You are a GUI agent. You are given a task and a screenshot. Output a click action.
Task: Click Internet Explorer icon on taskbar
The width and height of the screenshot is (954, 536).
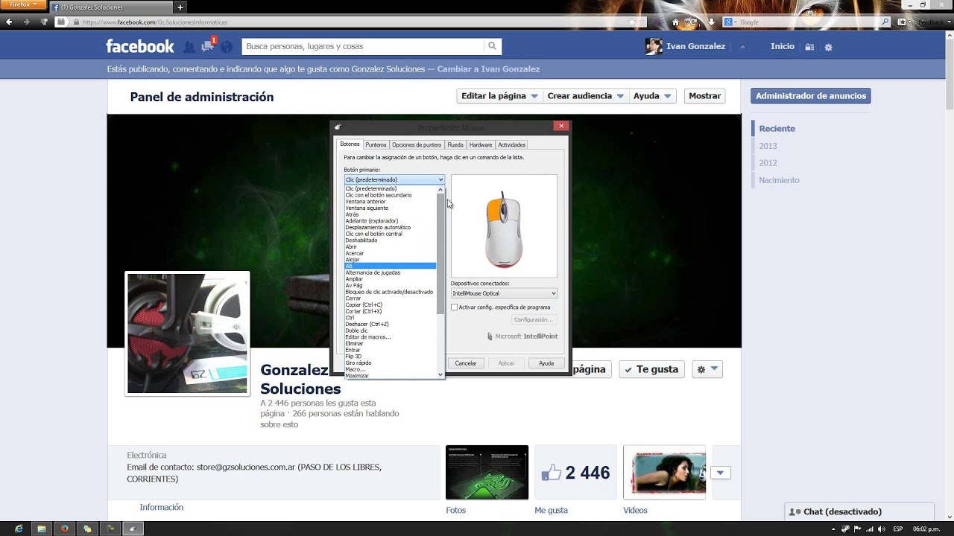click(x=19, y=529)
